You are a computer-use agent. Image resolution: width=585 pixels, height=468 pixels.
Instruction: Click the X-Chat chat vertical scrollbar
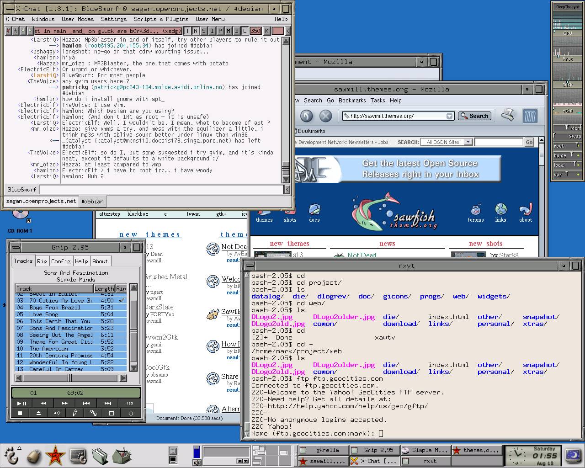tap(286, 110)
